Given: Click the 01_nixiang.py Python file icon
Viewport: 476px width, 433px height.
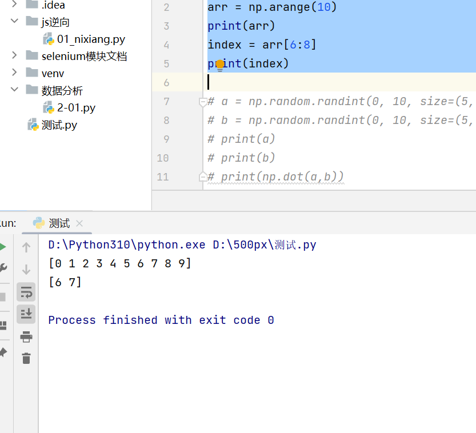Looking at the screenshot, I should pos(49,39).
